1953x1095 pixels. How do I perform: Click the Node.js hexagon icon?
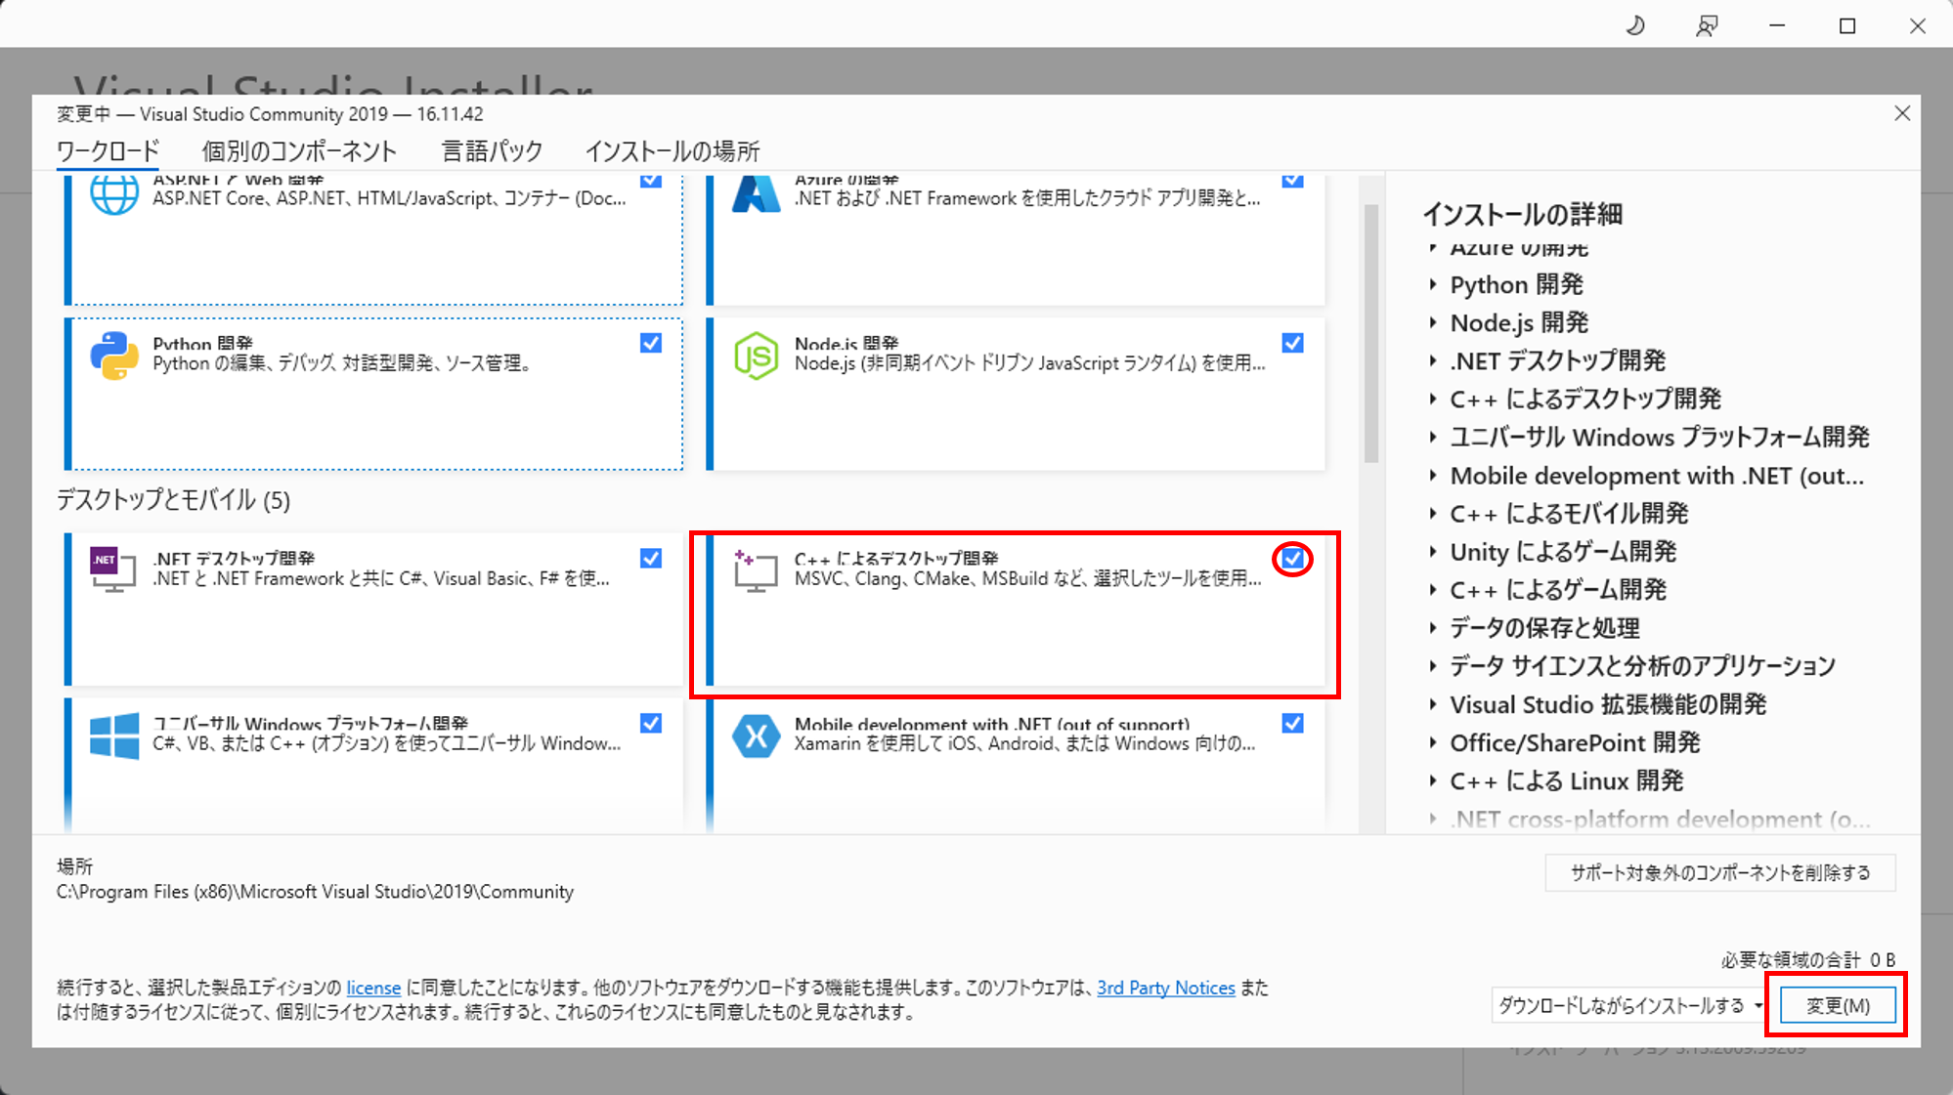756,356
